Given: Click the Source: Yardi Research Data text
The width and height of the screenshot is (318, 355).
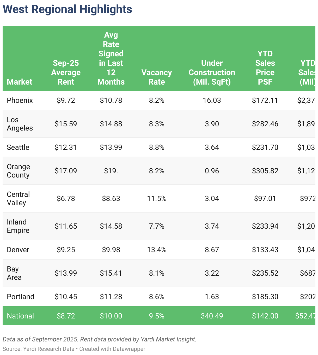Looking at the screenshot, I should pos(38,349).
